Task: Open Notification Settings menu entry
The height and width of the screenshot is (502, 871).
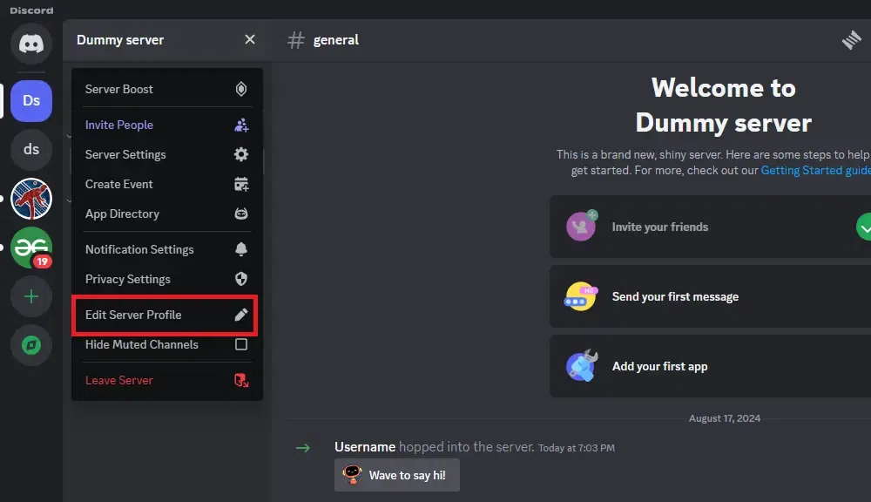Action: tap(166, 249)
